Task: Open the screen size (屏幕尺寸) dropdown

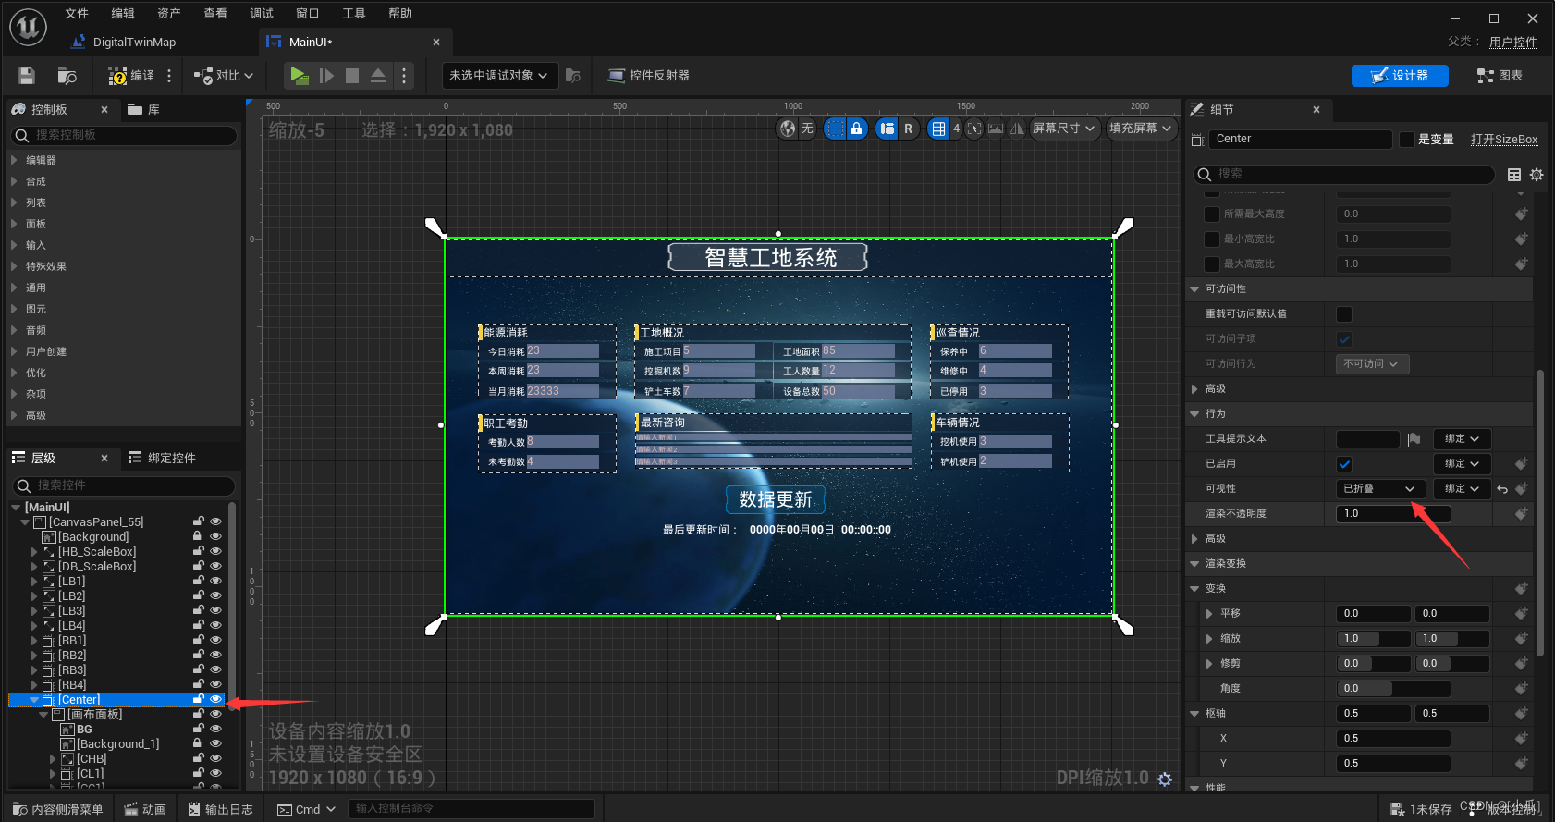Action: click(x=1064, y=129)
